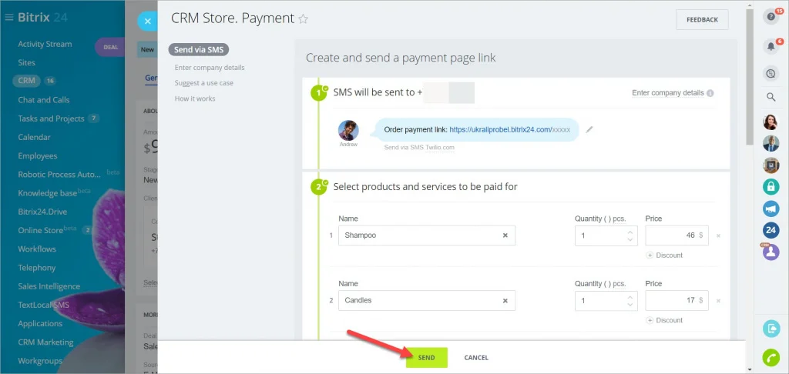Close the payment slider panel

pos(147,22)
